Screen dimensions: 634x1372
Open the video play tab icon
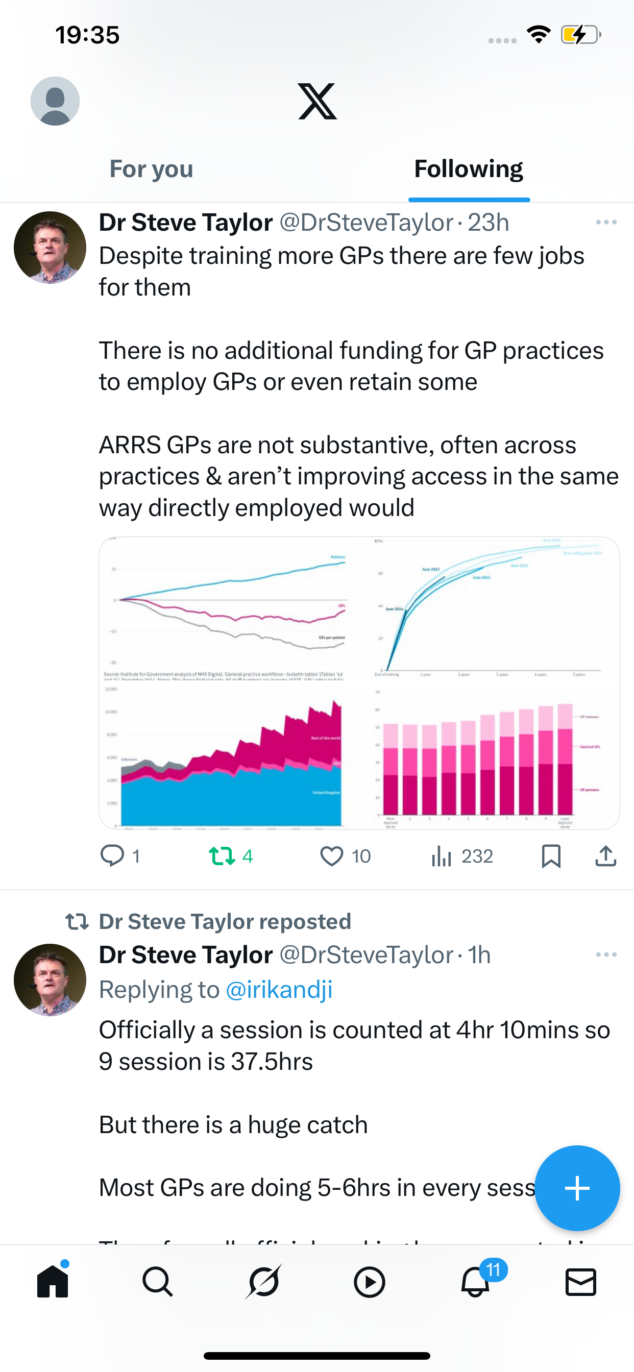pyautogui.click(x=369, y=1282)
